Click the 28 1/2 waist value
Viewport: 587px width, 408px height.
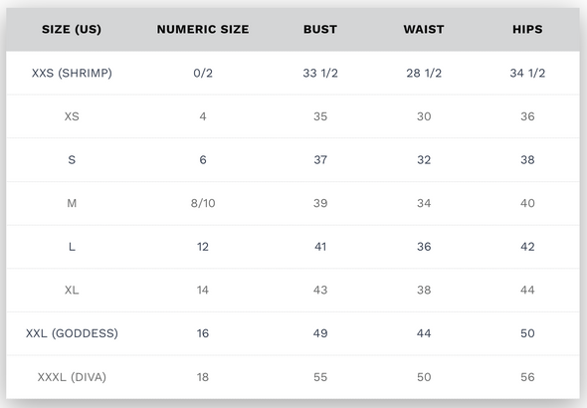click(424, 73)
